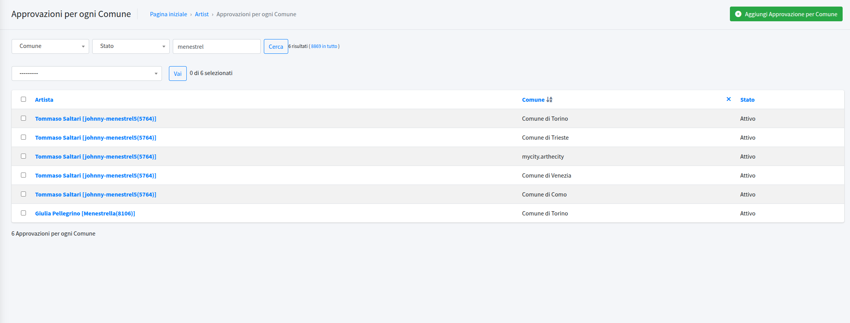Sort table by Artista column header
Screen dimensions: 850x323
point(44,100)
